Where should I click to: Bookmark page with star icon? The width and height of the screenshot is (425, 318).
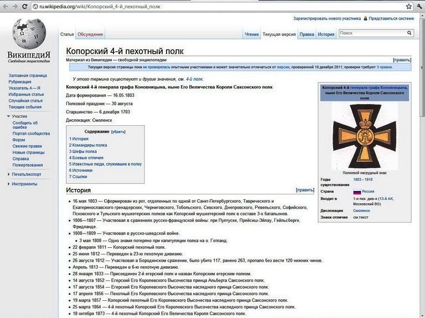point(408,6)
